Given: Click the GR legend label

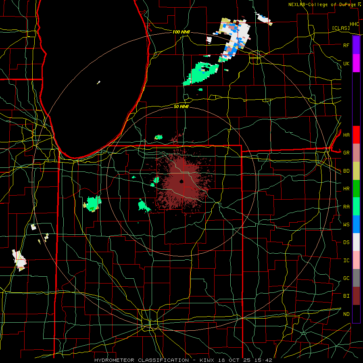Looking at the screenshot, I should [x=346, y=153].
